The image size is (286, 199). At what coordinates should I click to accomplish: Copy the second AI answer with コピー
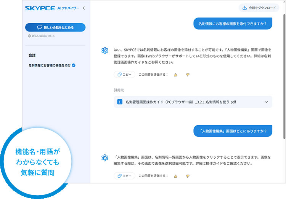click(124, 176)
